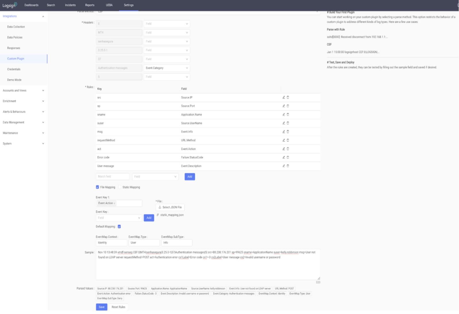Image resolution: width=459 pixels, height=314 pixels.
Task: Open the Event Key Field dropdown
Action: (119, 218)
